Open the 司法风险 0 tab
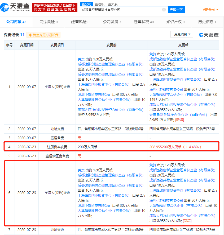 pyautogui.click(x=49, y=22)
